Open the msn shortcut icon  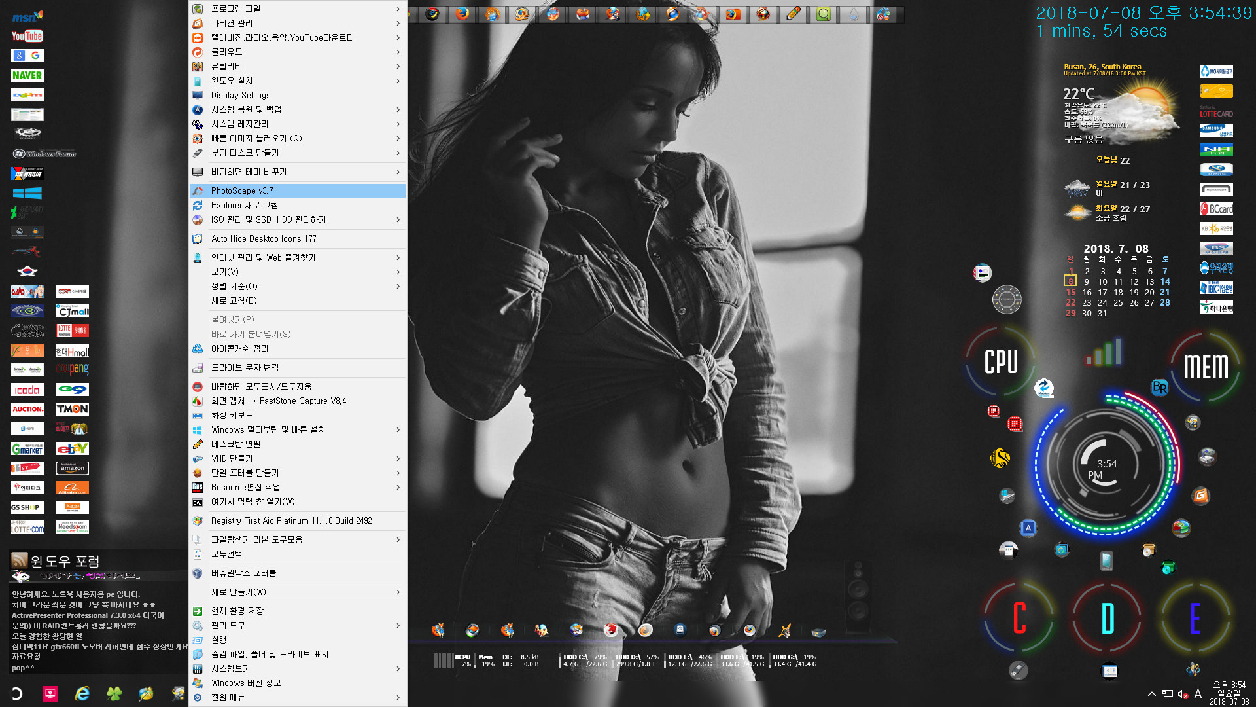(27, 16)
